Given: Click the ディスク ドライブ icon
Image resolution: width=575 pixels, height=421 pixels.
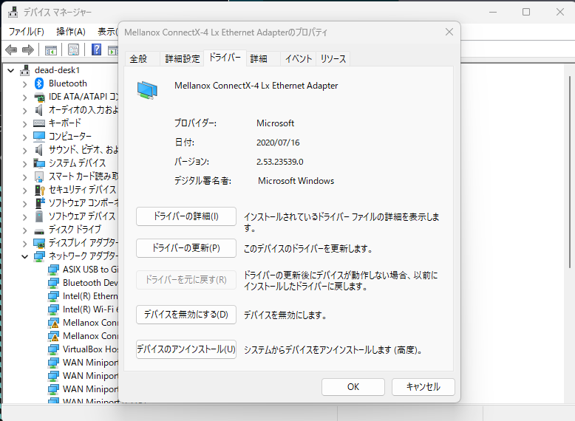Looking at the screenshot, I should 39,231.
